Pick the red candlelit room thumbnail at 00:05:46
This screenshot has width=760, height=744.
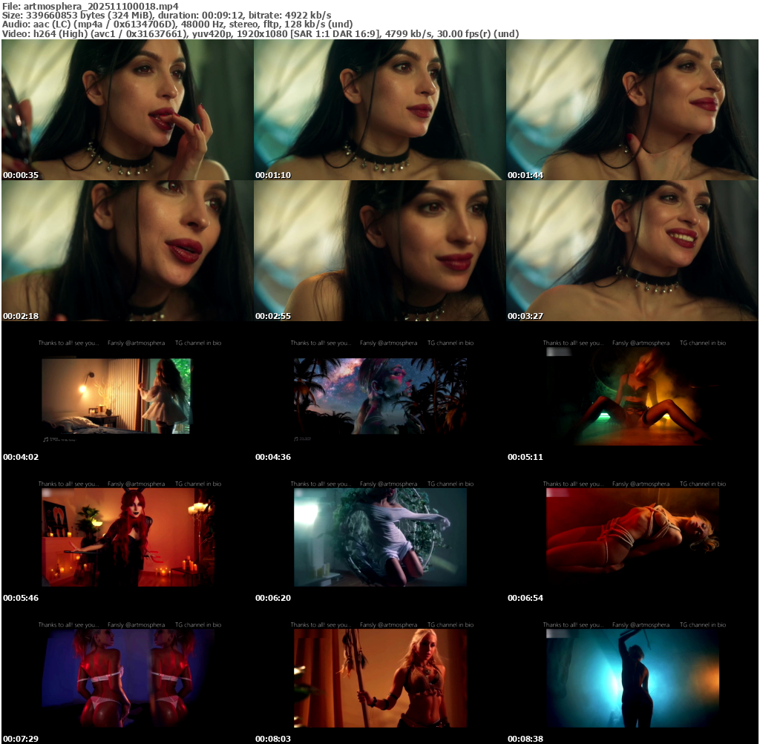[128, 537]
